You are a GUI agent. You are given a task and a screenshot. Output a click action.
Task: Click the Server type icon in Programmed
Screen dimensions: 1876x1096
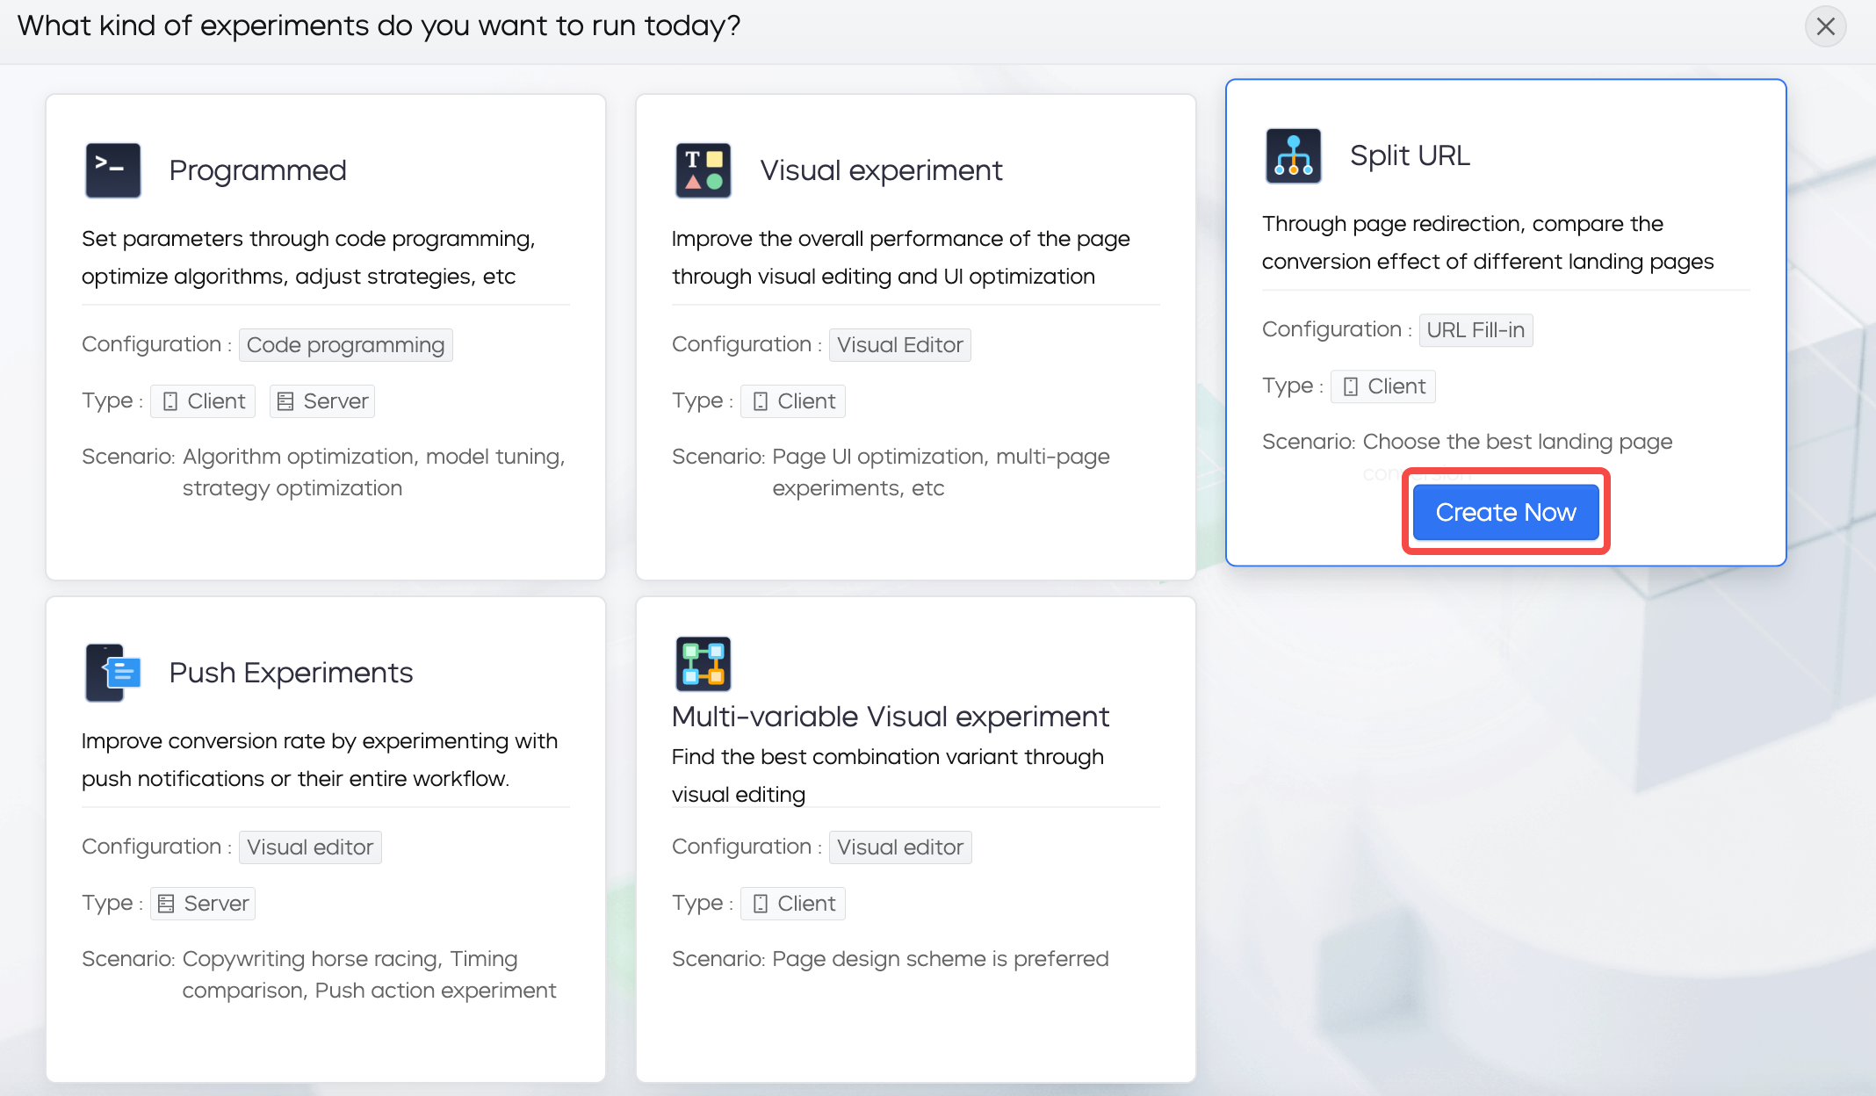[285, 400]
